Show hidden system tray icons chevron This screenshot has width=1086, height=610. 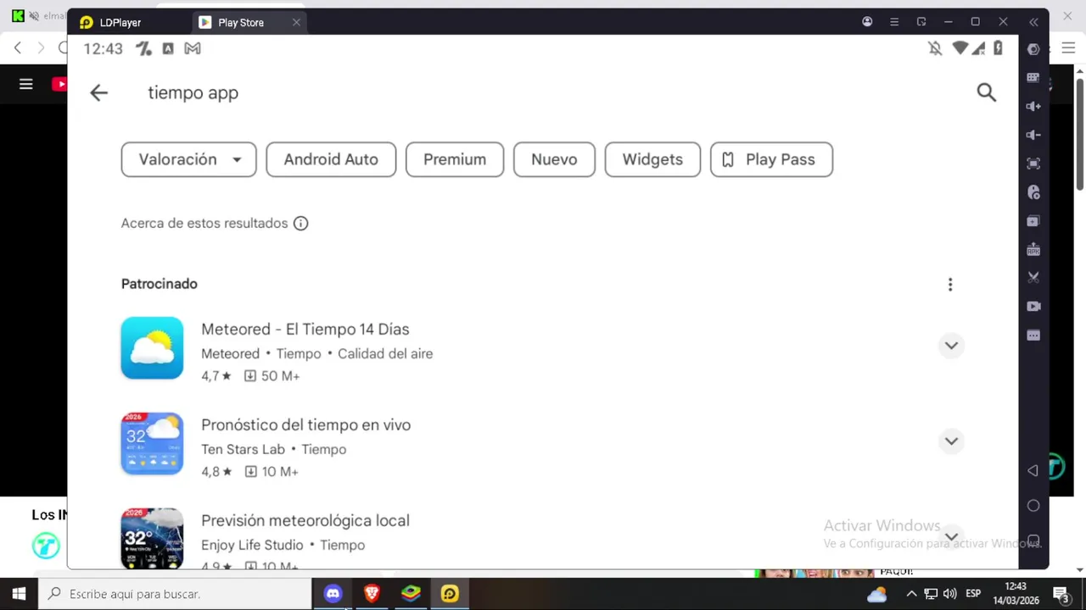click(x=911, y=594)
